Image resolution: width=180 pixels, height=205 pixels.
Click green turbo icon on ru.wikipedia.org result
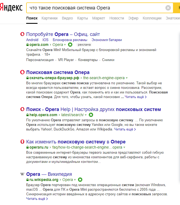click(80, 180)
